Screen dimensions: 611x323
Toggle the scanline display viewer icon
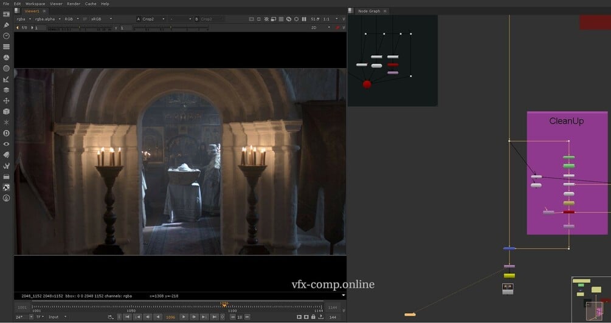coord(281,19)
